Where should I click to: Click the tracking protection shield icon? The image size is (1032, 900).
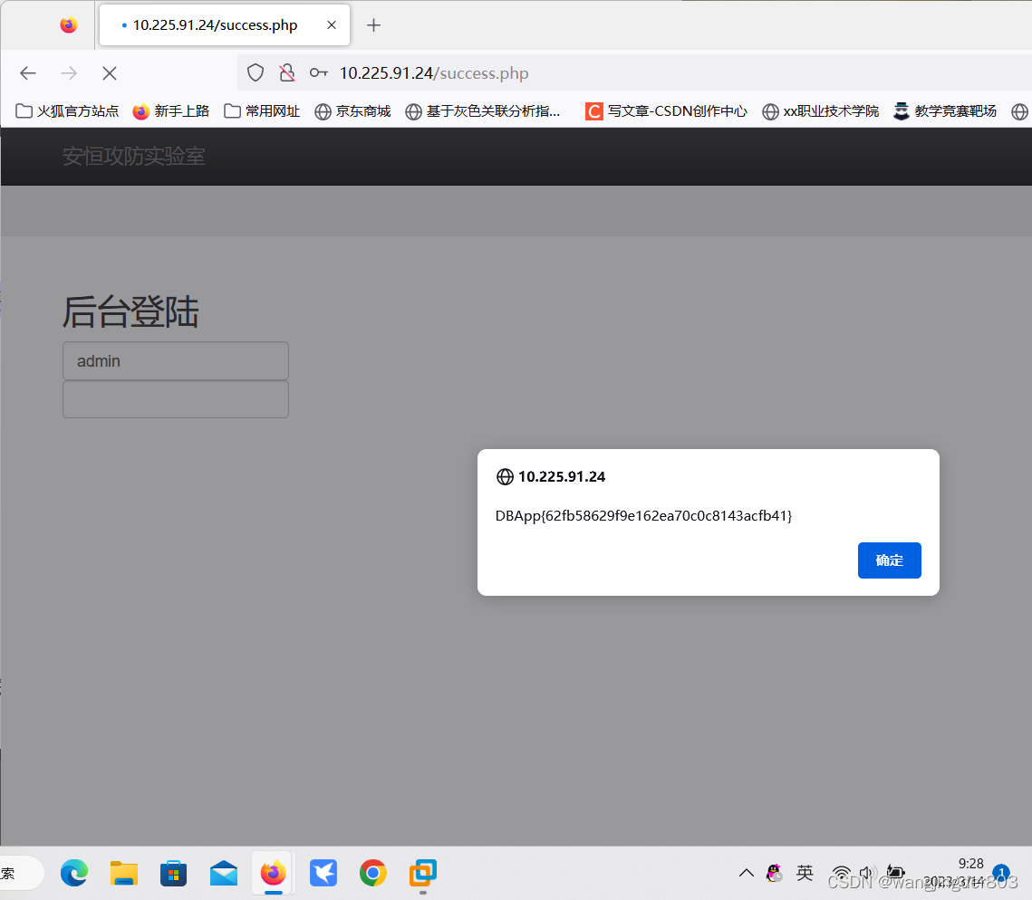coord(255,72)
